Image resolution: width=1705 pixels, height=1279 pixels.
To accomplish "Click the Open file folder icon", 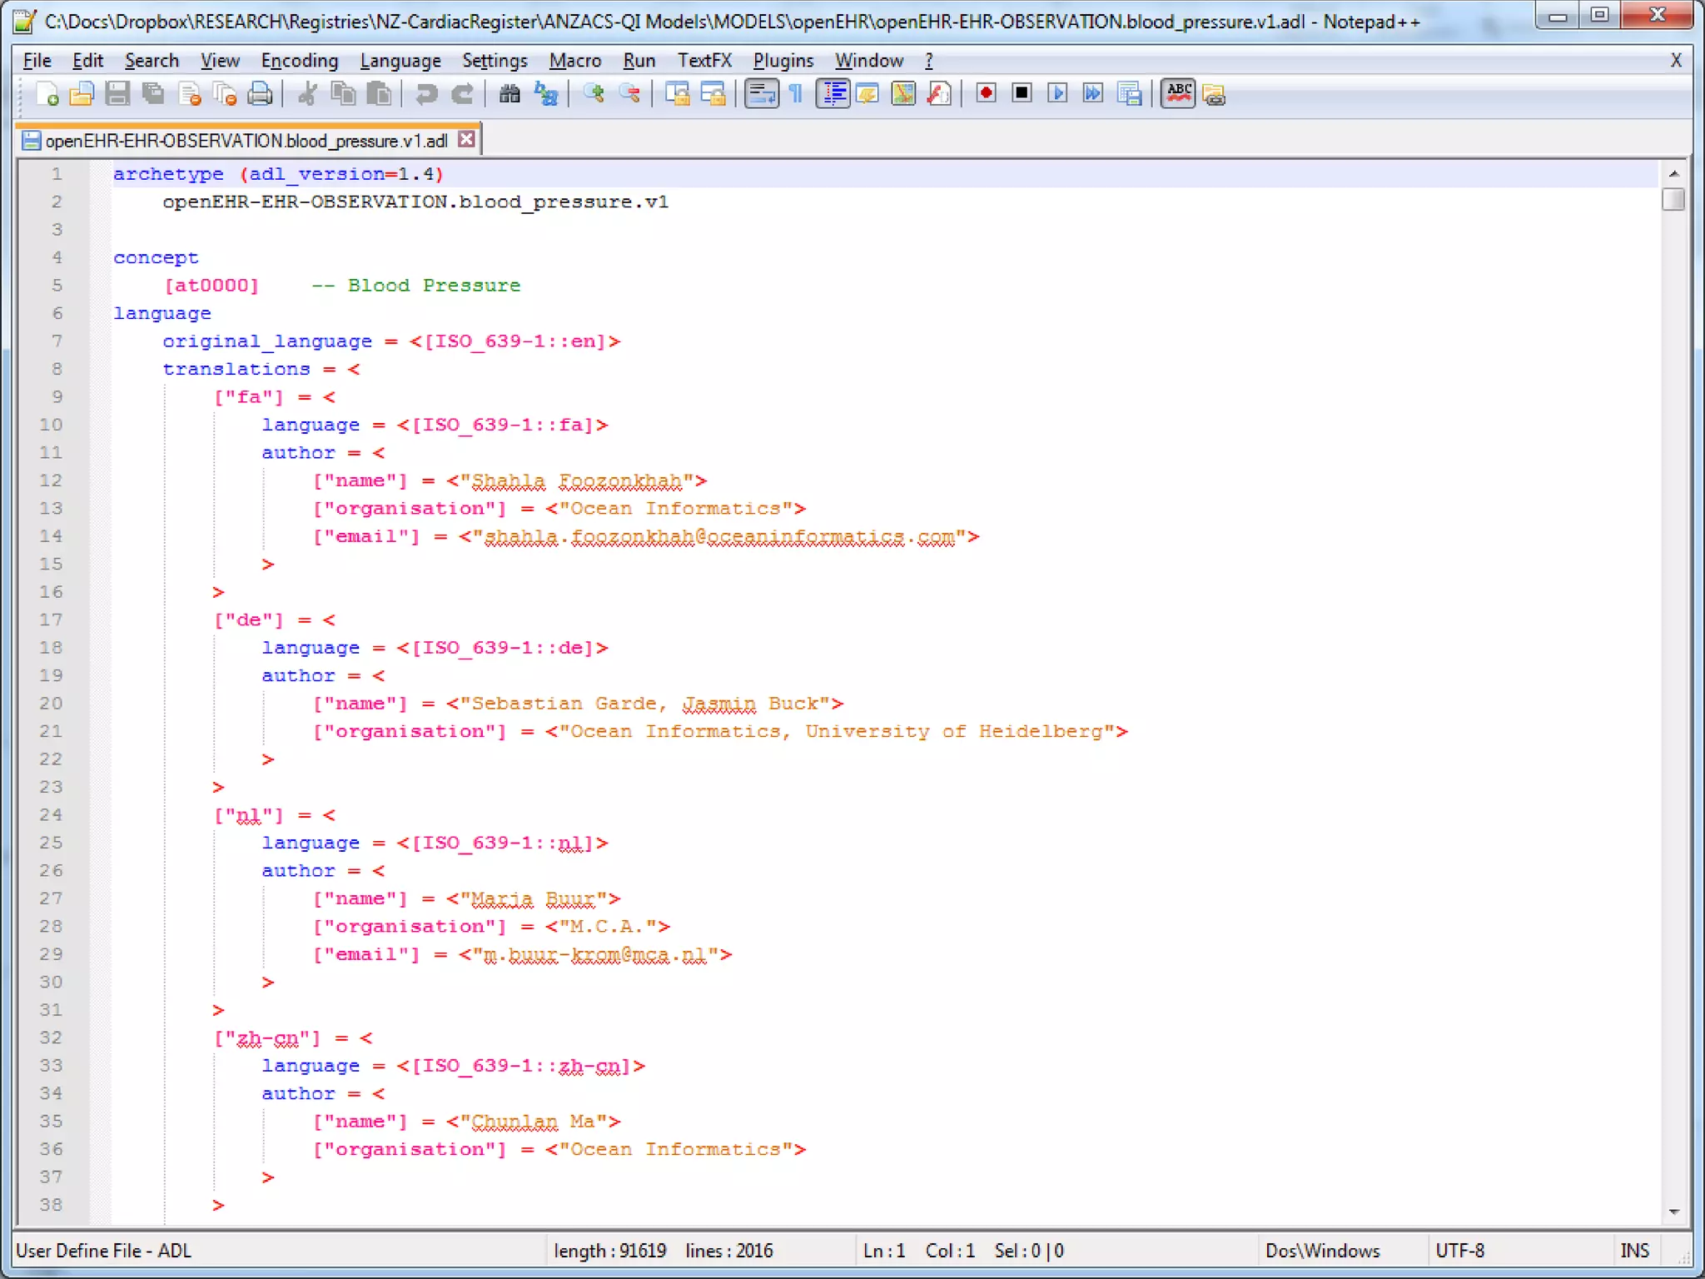I will point(82,94).
